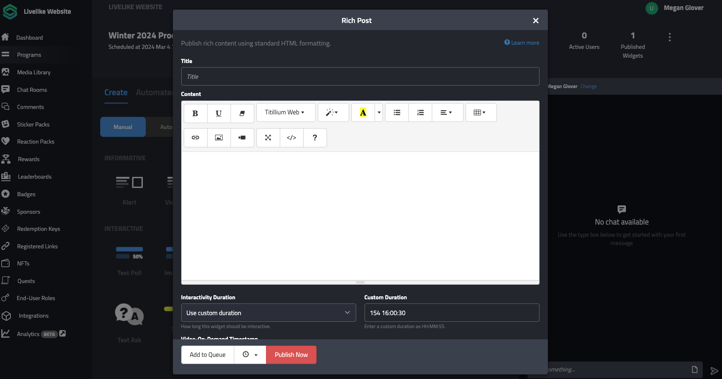Open the table insert dropdown
This screenshot has height=379, width=722.
coord(481,113)
